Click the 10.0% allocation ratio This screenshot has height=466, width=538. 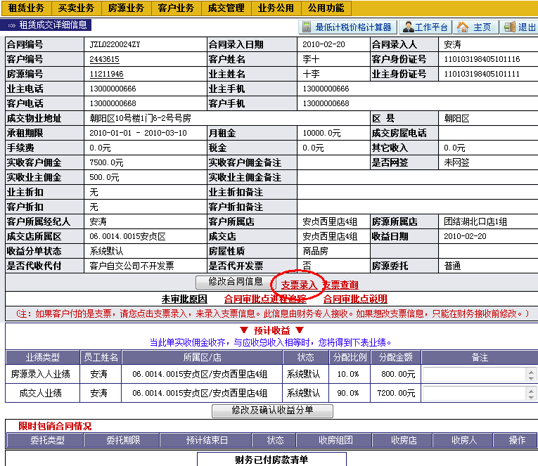point(348,374)
